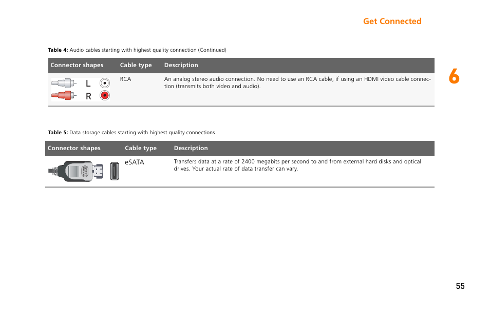
Task: Click 'Connector shapes' header in Table 5
Action: tap(74, 148)
